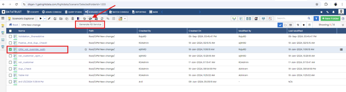This screenshot has height=92, width=346.
Task: Click the star favorites filter icon
Action: [x=304, y=25]
